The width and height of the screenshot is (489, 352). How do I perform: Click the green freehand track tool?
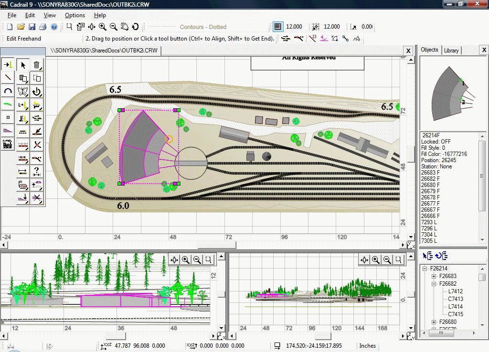tap(8, 104)
